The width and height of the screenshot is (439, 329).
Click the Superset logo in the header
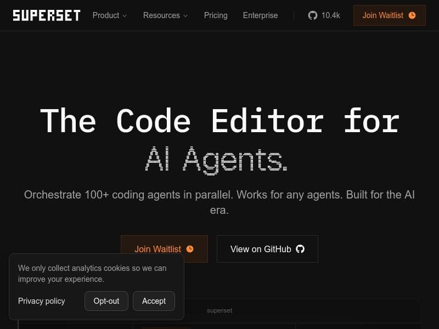(47, 15)
